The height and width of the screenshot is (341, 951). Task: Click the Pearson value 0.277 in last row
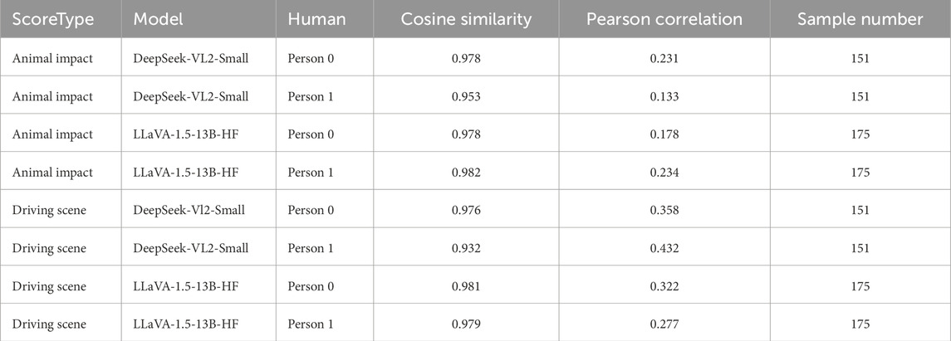tap(664, 324)
